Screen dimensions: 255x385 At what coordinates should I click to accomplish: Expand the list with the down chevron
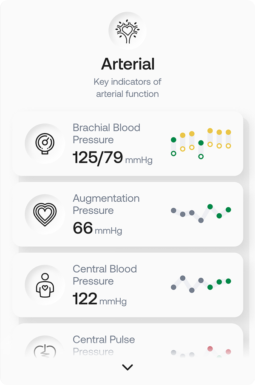pos(127,367)
